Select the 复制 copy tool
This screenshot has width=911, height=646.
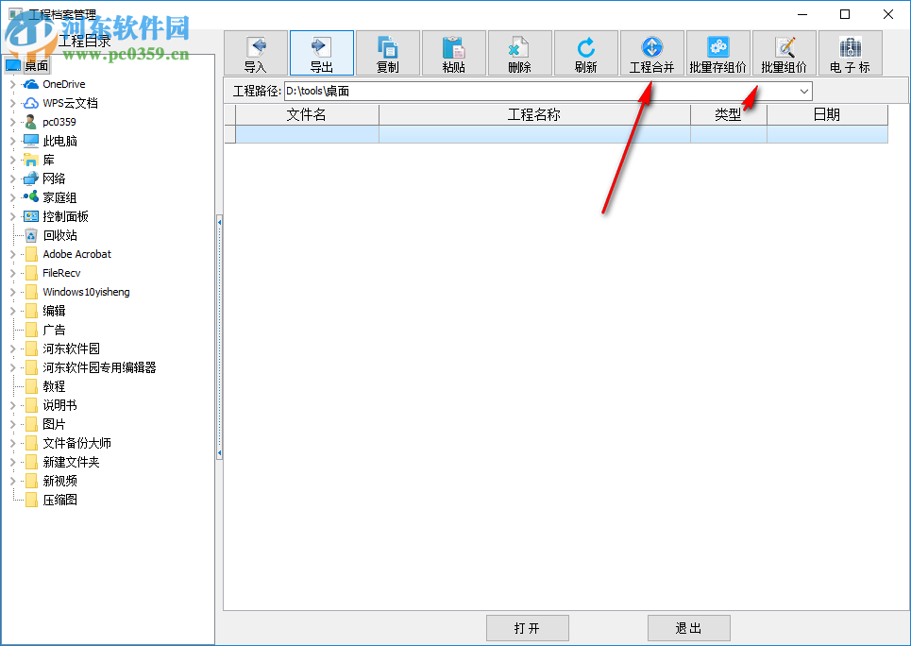[x=387, y=53]
